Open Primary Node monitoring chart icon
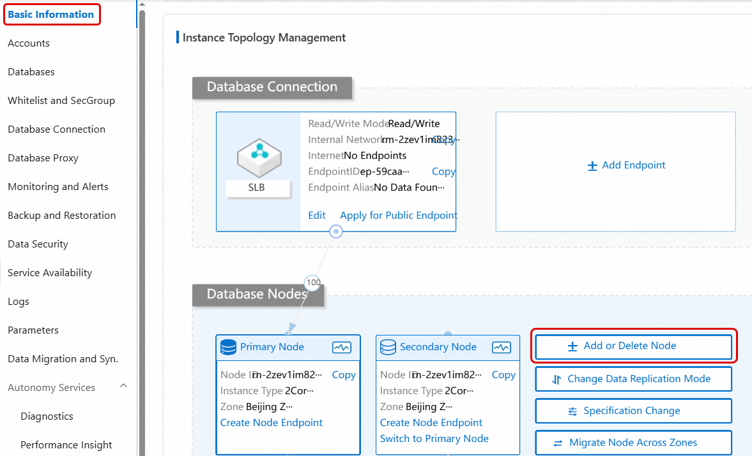 (342, 347)
